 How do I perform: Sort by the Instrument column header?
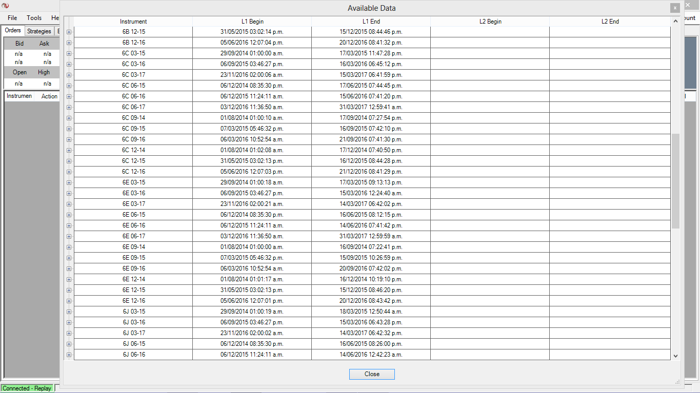click(x=133, y=22)
